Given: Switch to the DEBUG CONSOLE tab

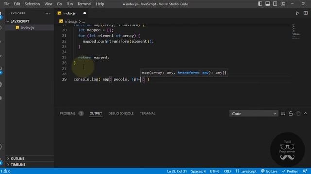Looking at the screenshot, I should coord(121,113).
